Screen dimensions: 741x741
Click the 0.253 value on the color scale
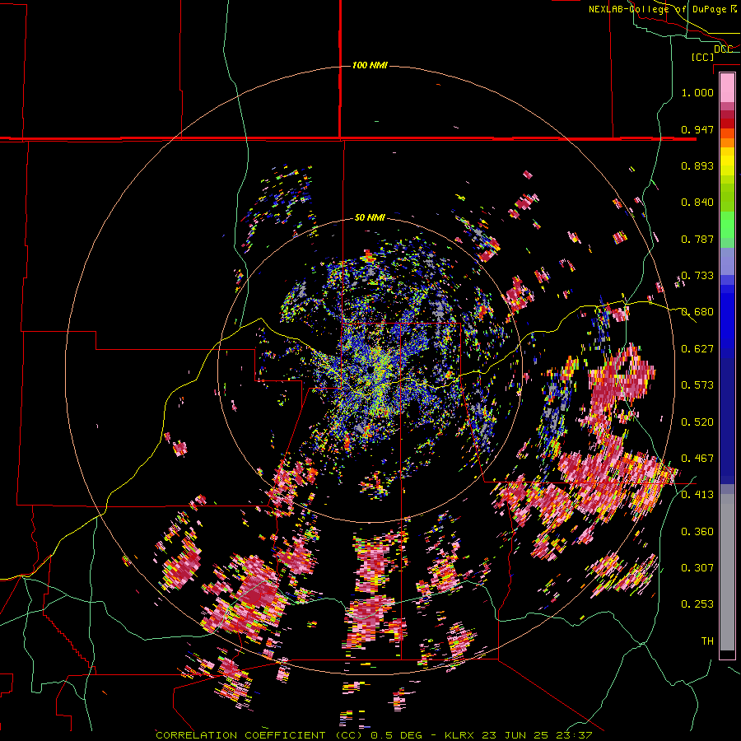(x=697, y=604)
